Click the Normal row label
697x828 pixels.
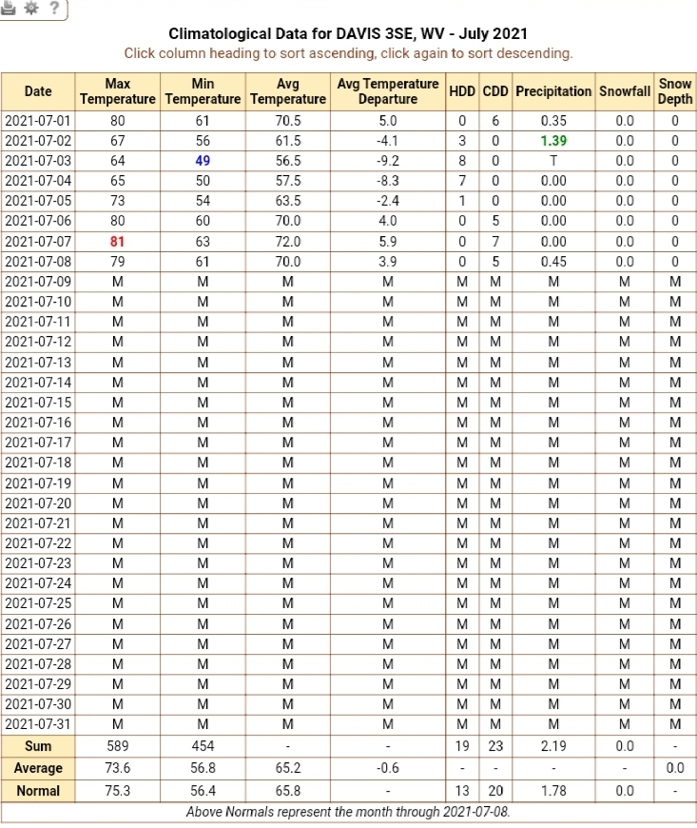(x=38, y=791)
